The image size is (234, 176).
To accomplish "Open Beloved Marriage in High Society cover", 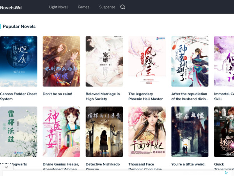I will click(104, 61).
